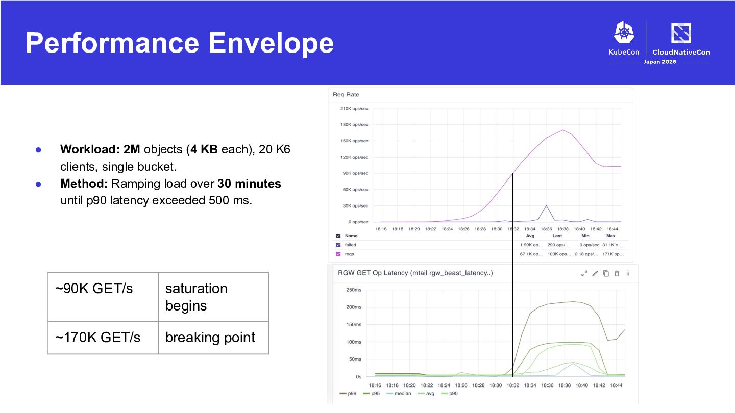Image resolution: width=735 pixels, height=413 pixels.
Task: Click the Req Rate panel title
Action: tap(346, 95)
